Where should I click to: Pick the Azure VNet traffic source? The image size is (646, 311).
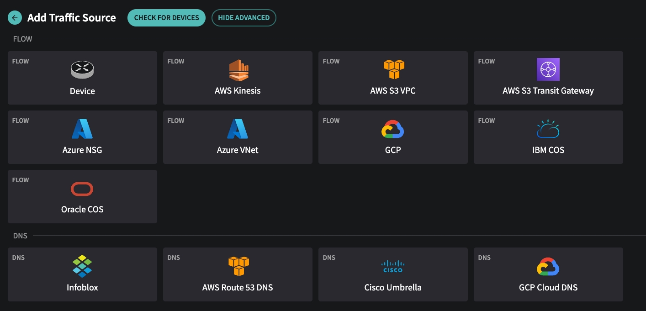click(x=238, y=137)
